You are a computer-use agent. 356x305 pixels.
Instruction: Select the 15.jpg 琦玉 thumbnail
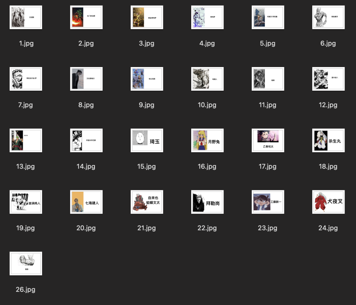click(x=147, y=140)
